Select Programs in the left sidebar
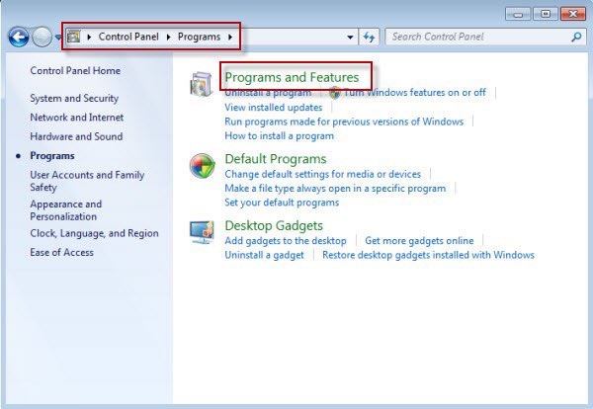The image size is (593, 409). click(x=52, y=156)
